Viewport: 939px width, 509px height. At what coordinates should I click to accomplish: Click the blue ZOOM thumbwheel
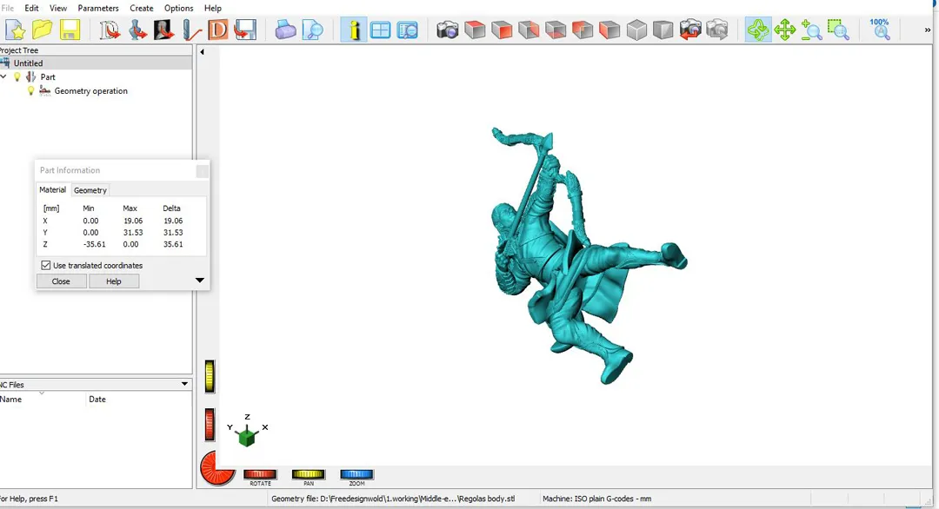[356, 474]
